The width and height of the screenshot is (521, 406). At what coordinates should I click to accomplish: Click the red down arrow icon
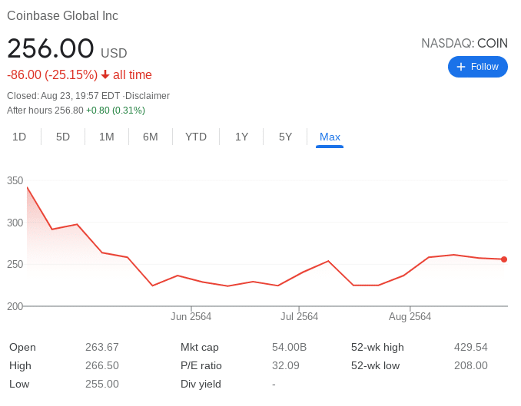[105, 74]
